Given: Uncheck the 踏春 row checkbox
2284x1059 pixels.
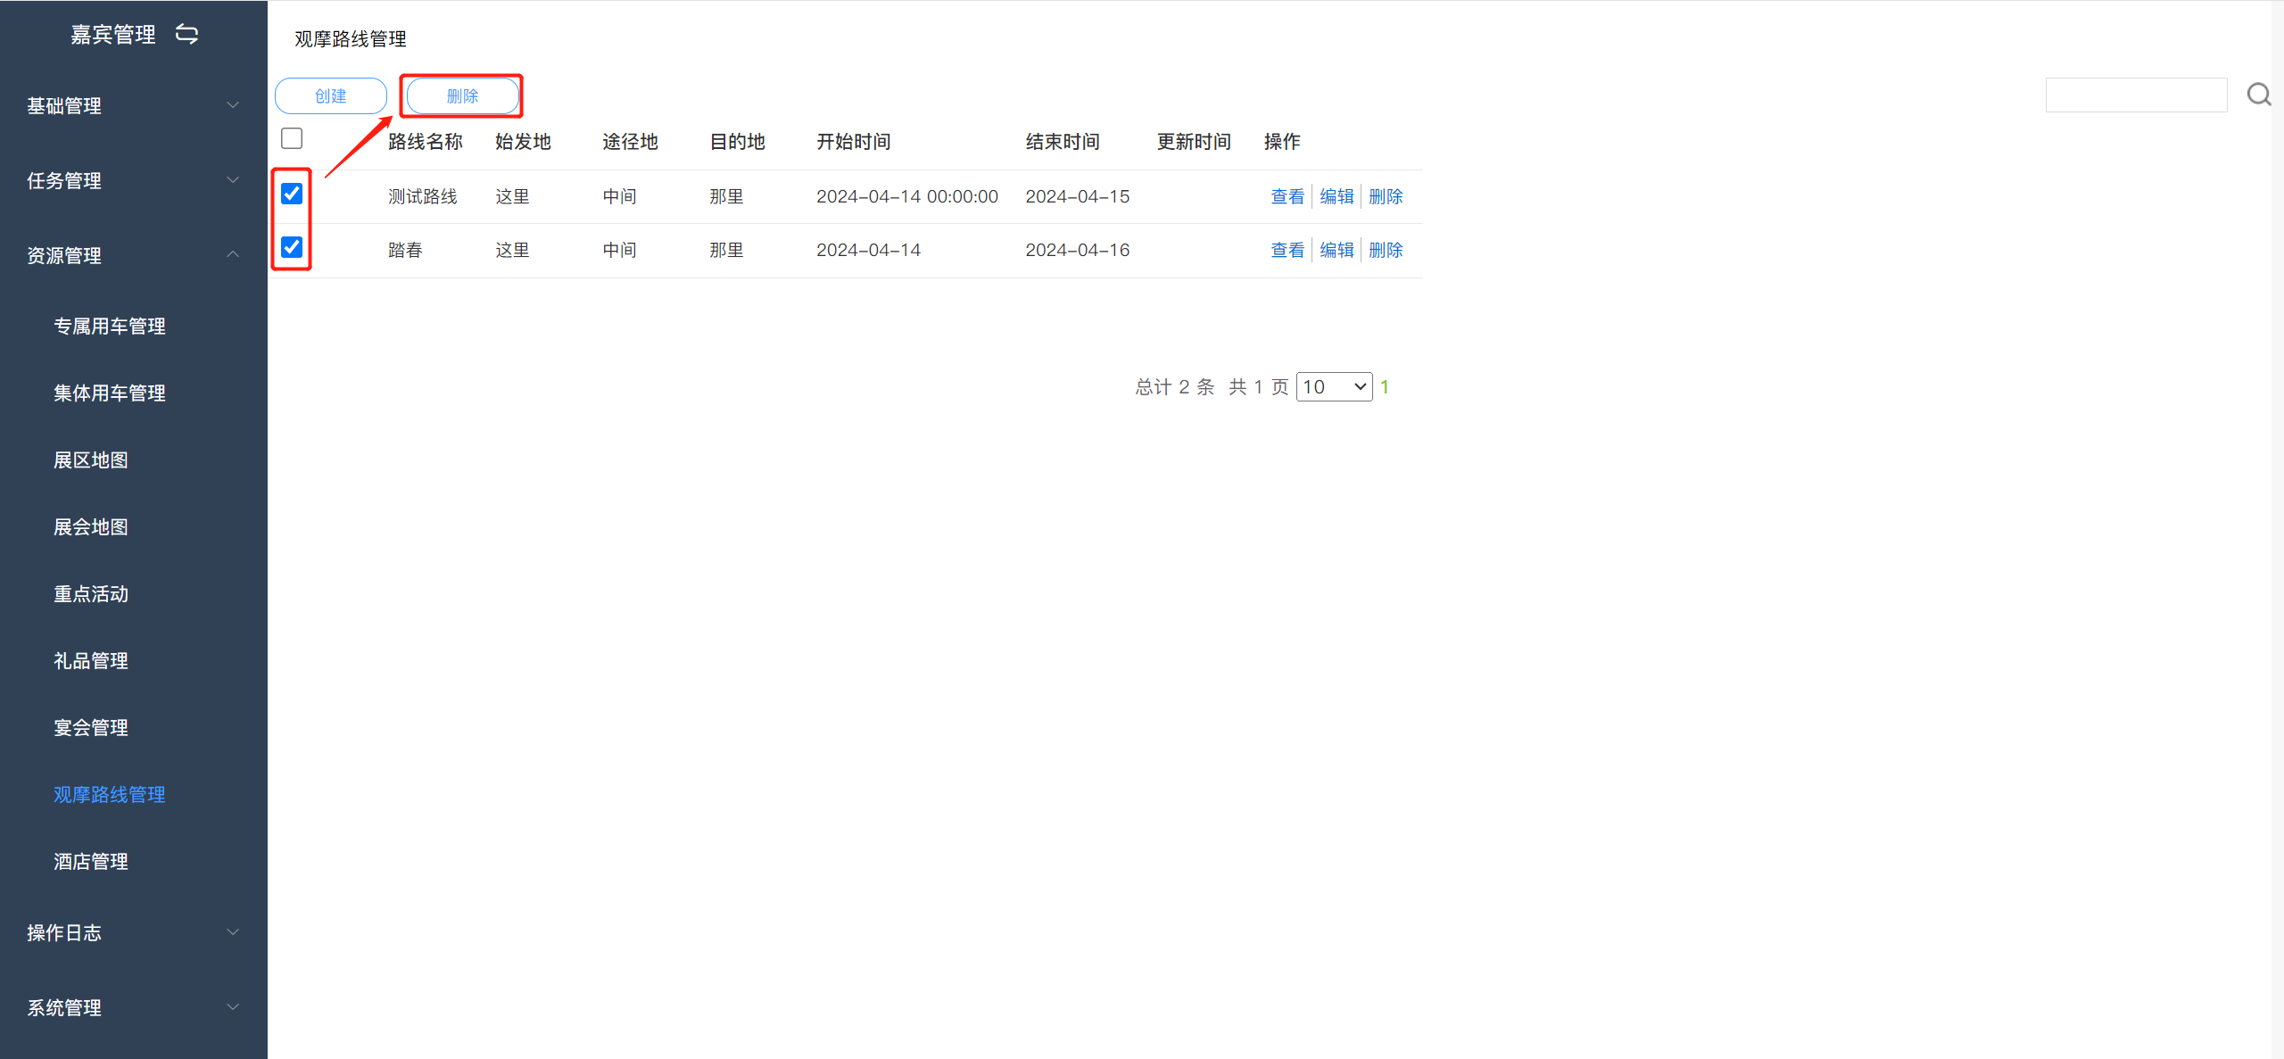Looking at the screenshot, I should pos(292,247).
